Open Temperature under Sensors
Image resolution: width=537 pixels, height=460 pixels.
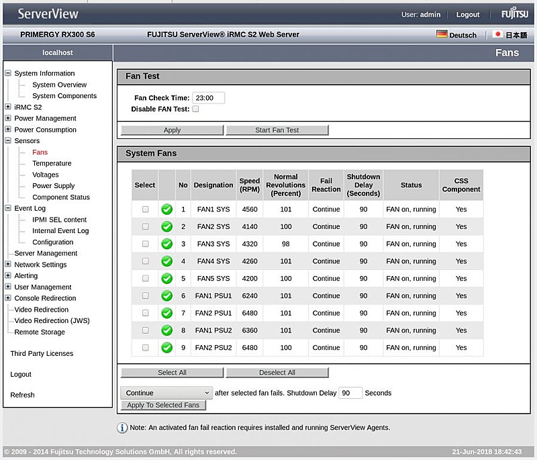pyautogui.click(x=52, y=164)
